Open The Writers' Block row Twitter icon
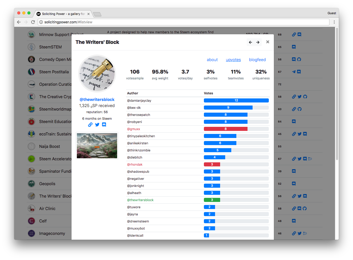The height and width of the screenshot is (260, 353). pos(299,196)
